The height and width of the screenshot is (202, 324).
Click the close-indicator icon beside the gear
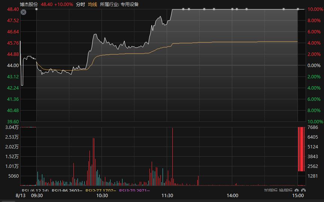pyautogui.click(x=303, y=190)
